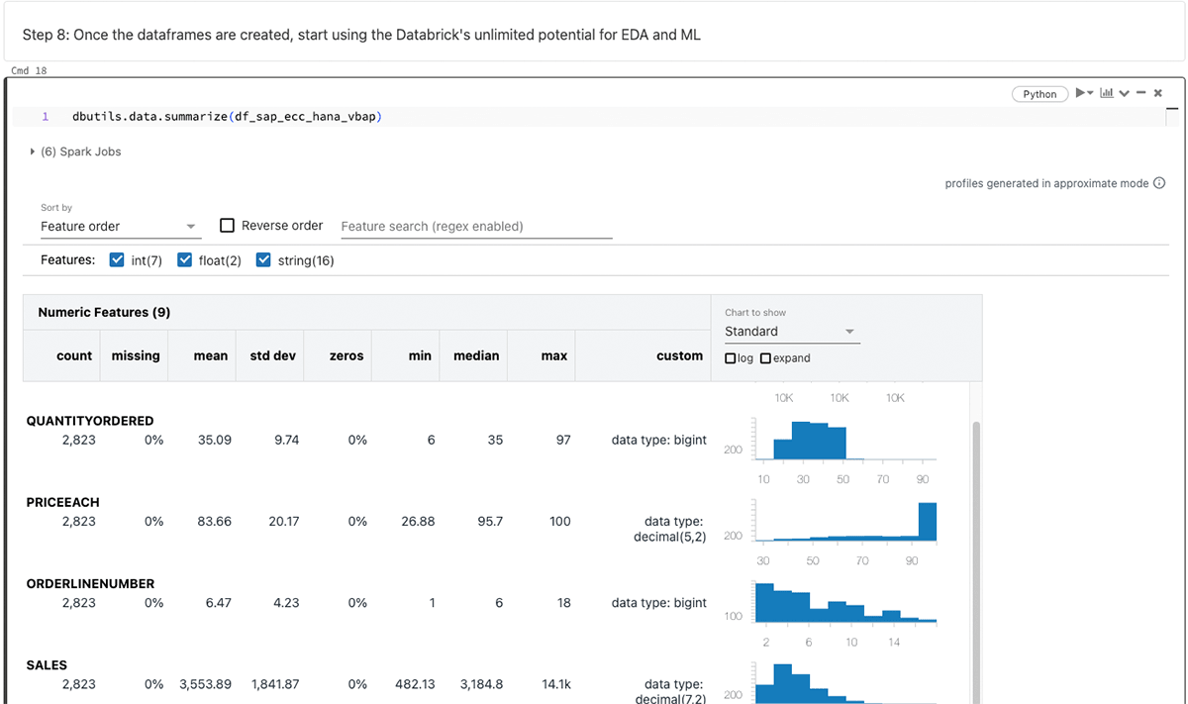The height and width of the screenshot is (704, 1188).
Task: Open the Sort by Feature order dropdown
Action: 120,227
